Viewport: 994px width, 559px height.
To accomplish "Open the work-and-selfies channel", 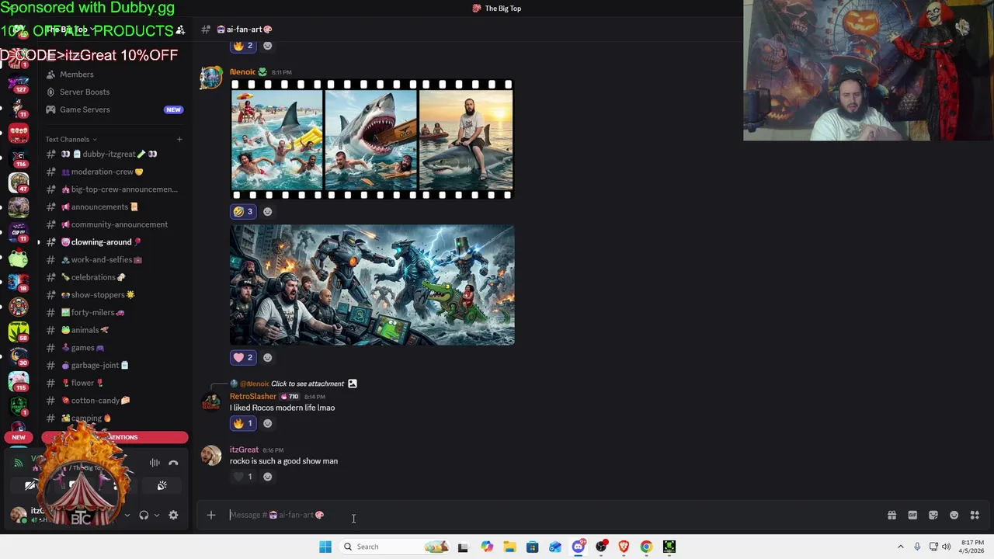I will (101, 259).
